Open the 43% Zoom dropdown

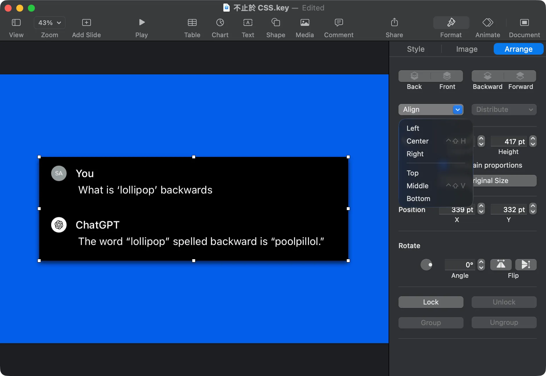pyautogui.click(x=50, y=23)
